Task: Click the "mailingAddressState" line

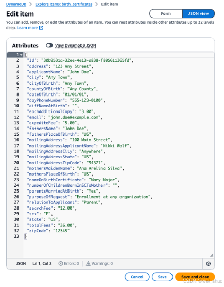Action: 60,157
